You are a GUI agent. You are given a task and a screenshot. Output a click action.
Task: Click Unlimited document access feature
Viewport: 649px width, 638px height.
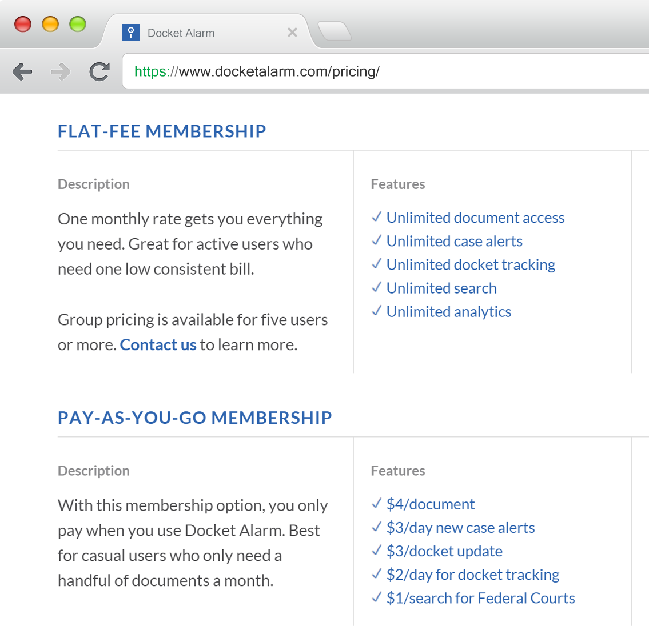[475, 218]
